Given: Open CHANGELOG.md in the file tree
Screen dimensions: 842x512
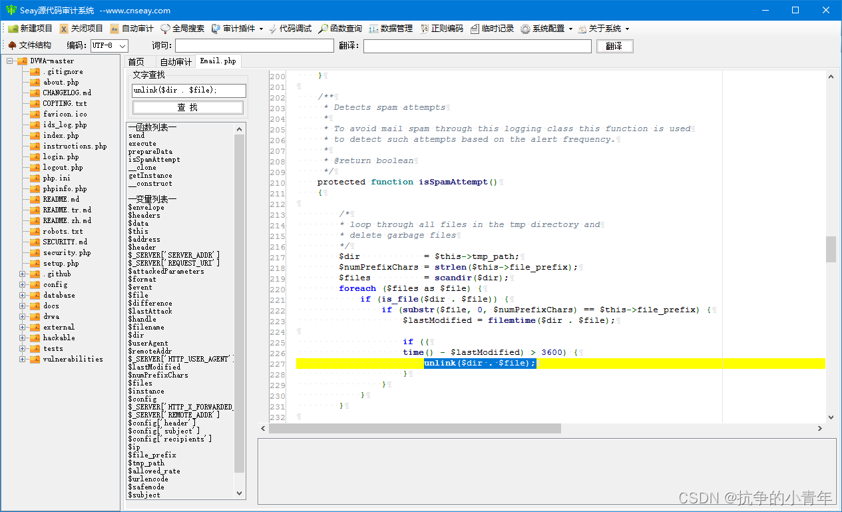Looking at the screenshot, I should point(67,93).
